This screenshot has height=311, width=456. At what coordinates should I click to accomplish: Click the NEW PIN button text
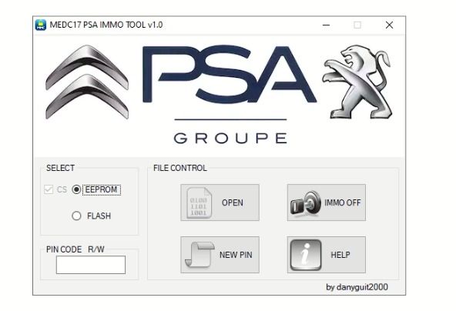coord(236,255)
